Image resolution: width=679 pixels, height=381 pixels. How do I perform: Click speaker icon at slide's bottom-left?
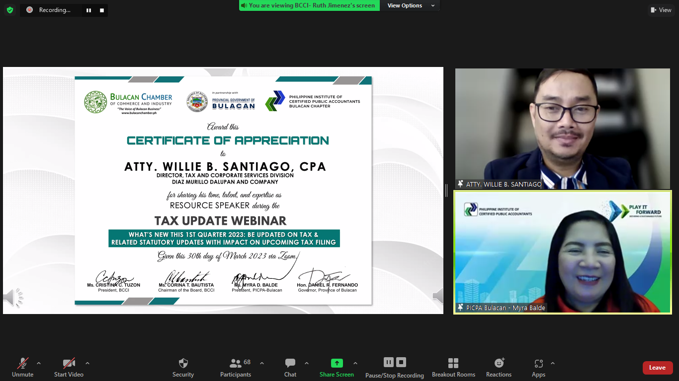13,298
